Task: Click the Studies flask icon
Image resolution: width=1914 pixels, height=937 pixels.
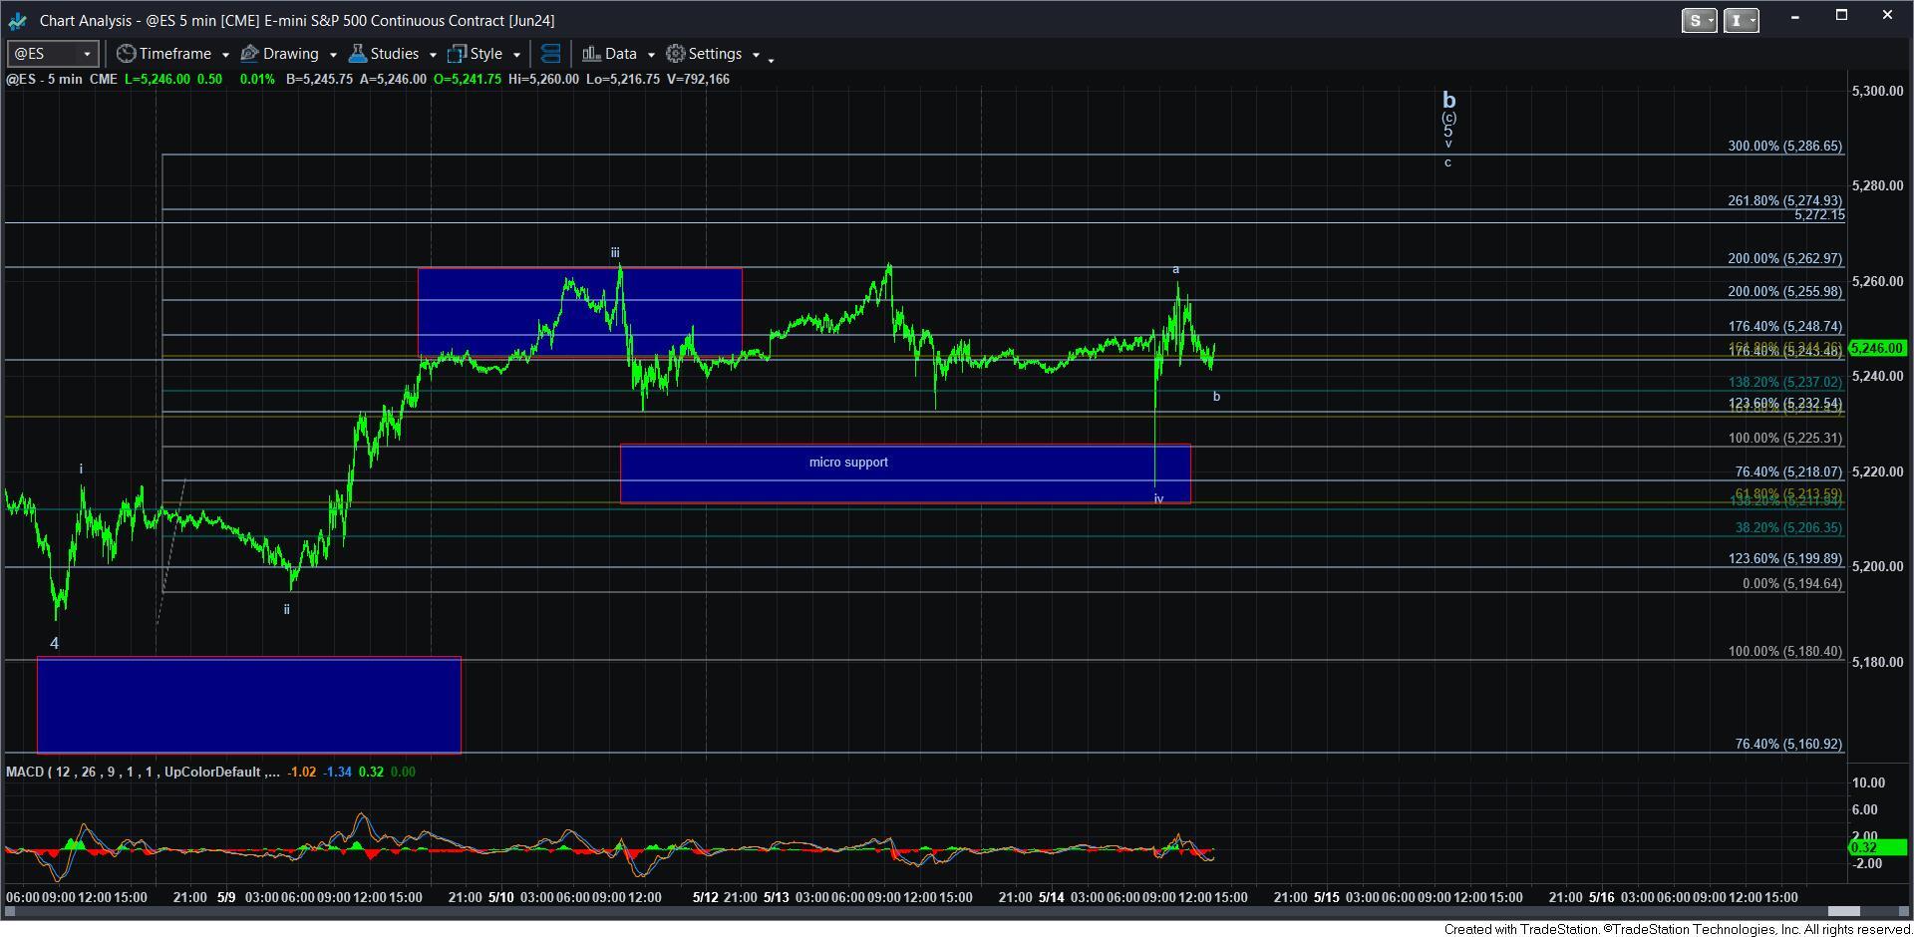Action: pos(358,54)
